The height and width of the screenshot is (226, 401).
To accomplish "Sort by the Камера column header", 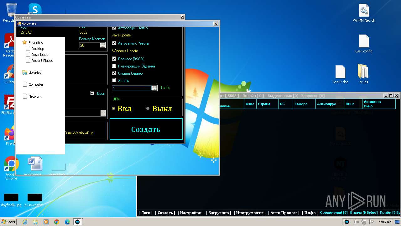I will click(305, 104).
